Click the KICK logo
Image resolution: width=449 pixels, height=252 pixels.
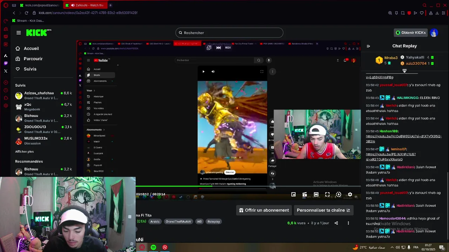click(x=39, y=33)
